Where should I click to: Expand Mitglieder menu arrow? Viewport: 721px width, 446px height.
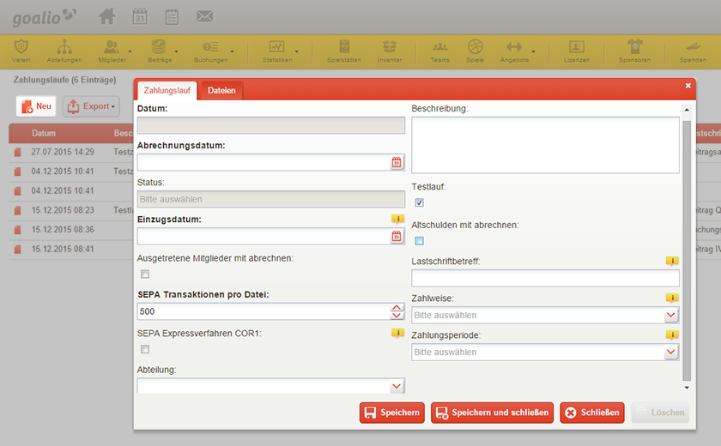pyautogui.click(x=130, y=51)
